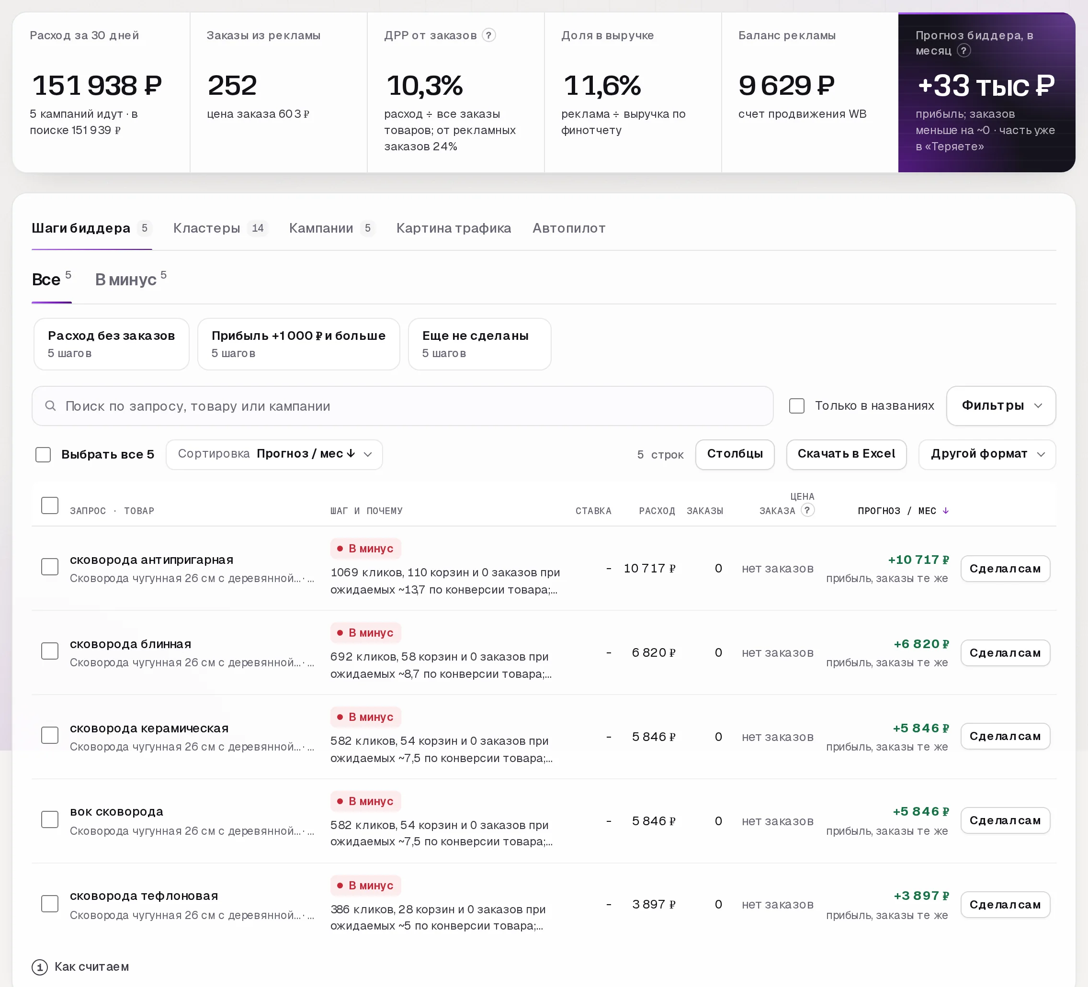The height and width of the screenshot is (987, 1088).
Task: Click the chevron icon on the Фильтры button
Action: click(x=1038, y=405)
